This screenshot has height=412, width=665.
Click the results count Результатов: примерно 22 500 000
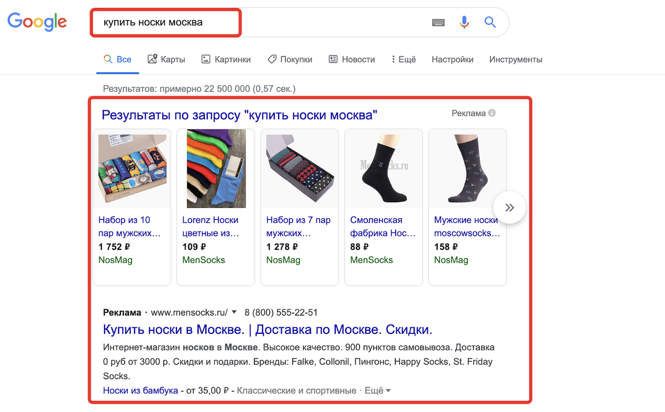(x=199, y=88)
